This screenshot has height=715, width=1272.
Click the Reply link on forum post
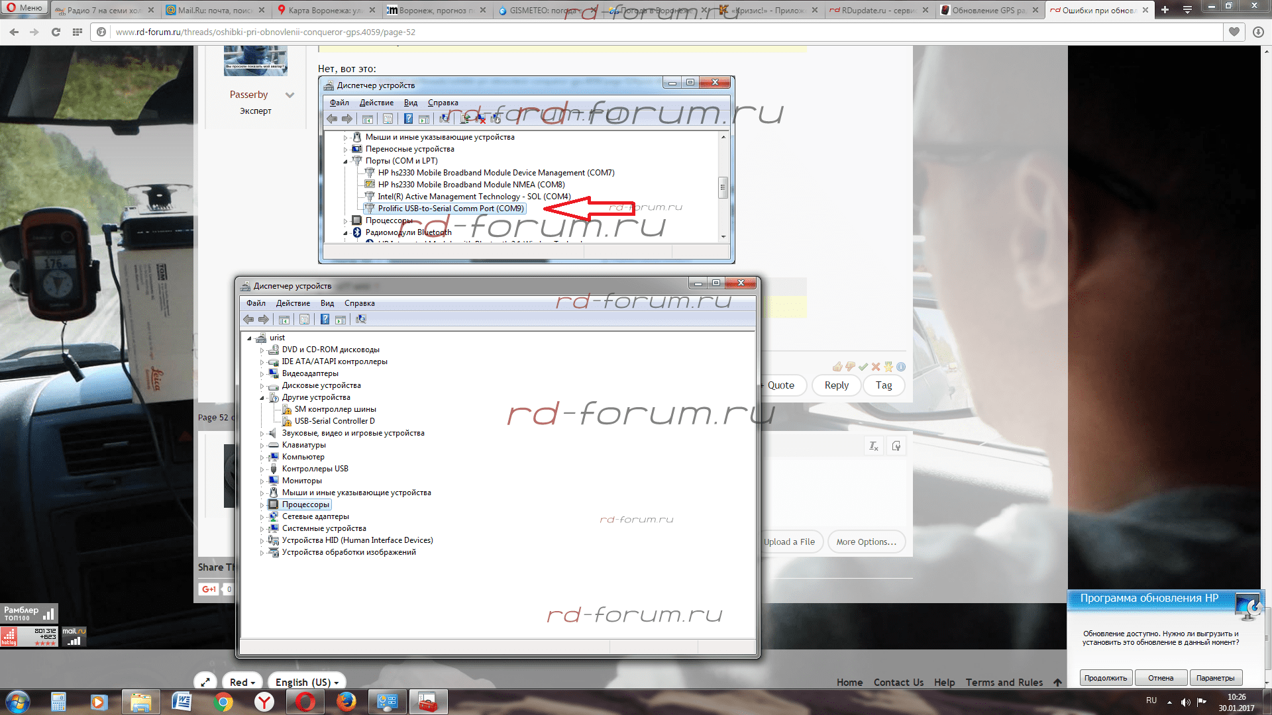coord(836,385)
